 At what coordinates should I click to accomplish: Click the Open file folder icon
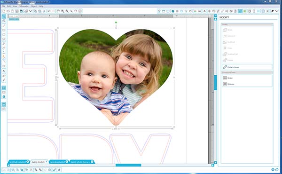(8, 11)
